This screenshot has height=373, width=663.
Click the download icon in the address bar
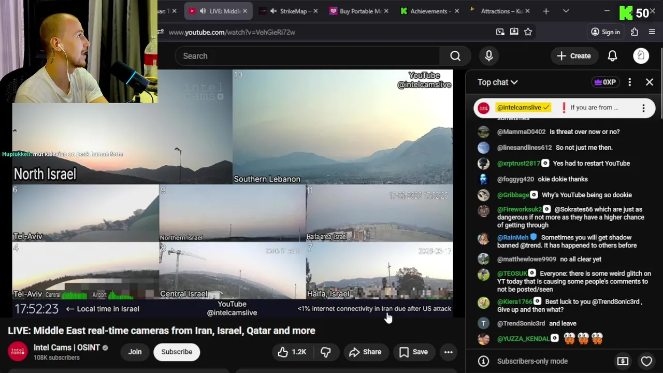[514, 32]
